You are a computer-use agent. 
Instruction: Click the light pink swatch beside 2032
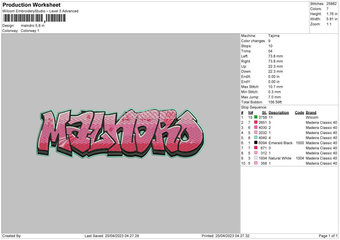click(256, 132)
